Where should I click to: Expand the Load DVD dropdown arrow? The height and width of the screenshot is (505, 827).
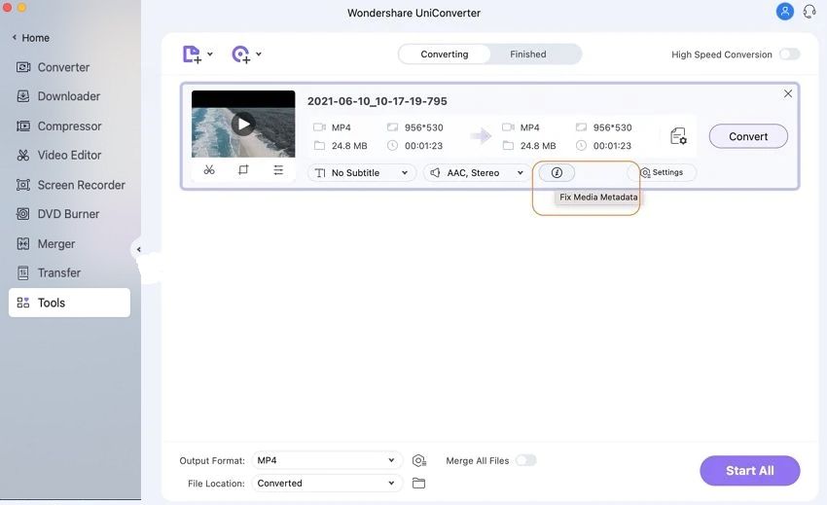pyautogui.click(x=259, y=54)
